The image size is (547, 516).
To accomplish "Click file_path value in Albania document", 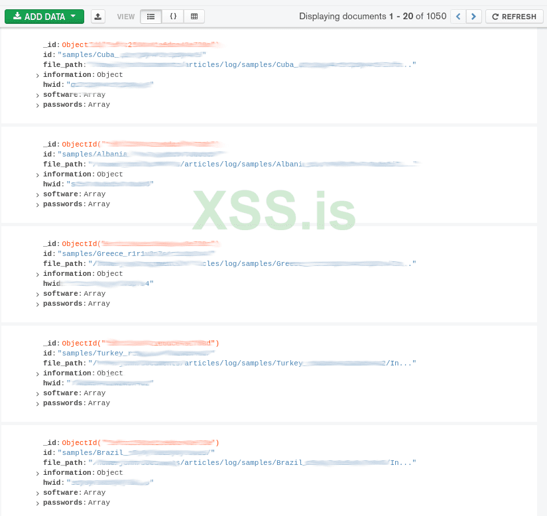I will point(254,164).
